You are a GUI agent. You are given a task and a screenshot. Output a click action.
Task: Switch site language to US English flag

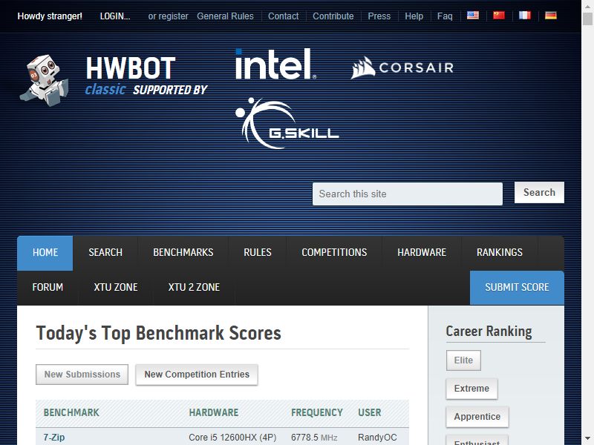tap(473, 16)
